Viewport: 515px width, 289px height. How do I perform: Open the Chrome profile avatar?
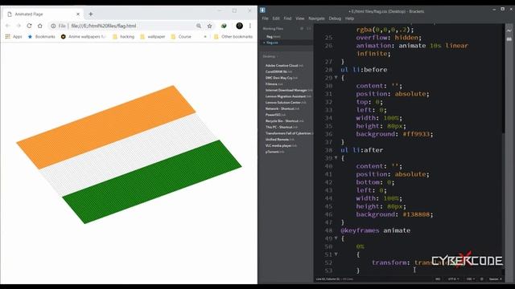(240, 26)
